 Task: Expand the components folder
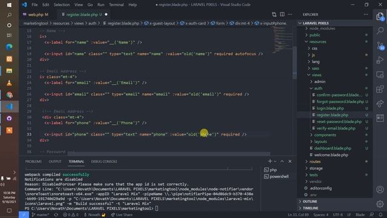coord(325,135)
